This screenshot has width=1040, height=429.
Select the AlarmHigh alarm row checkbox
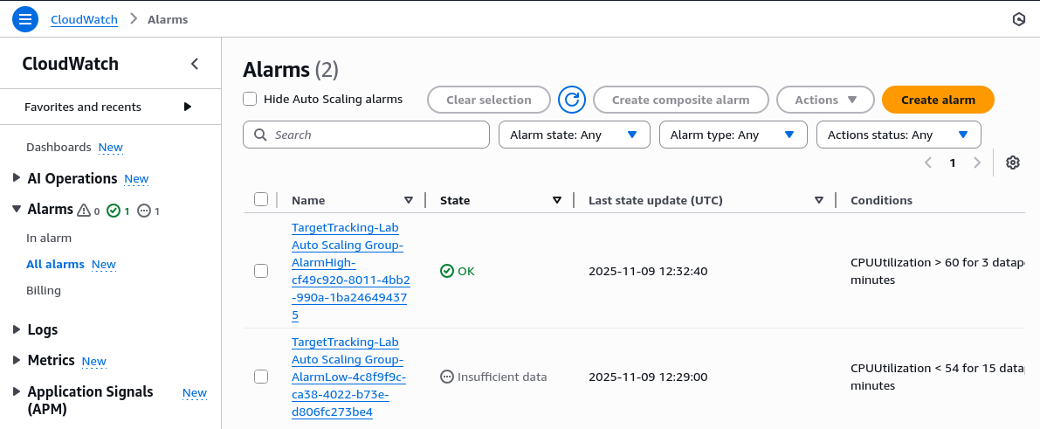[261, 271]
